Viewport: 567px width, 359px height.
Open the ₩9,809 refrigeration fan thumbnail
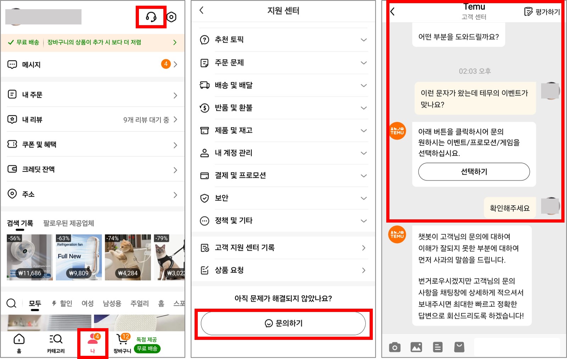coord(79,257)
